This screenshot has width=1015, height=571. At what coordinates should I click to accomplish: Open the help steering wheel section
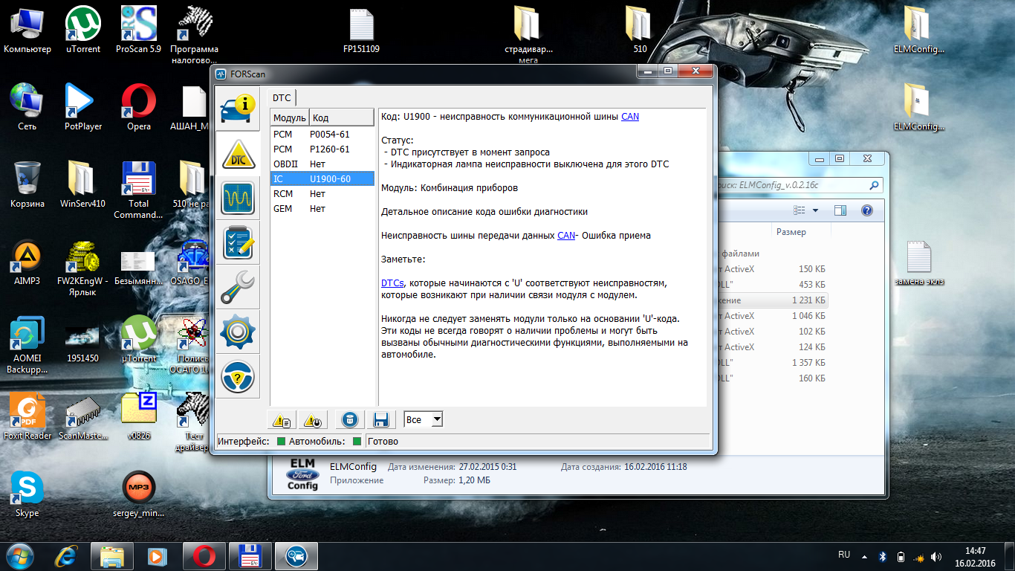237,376
